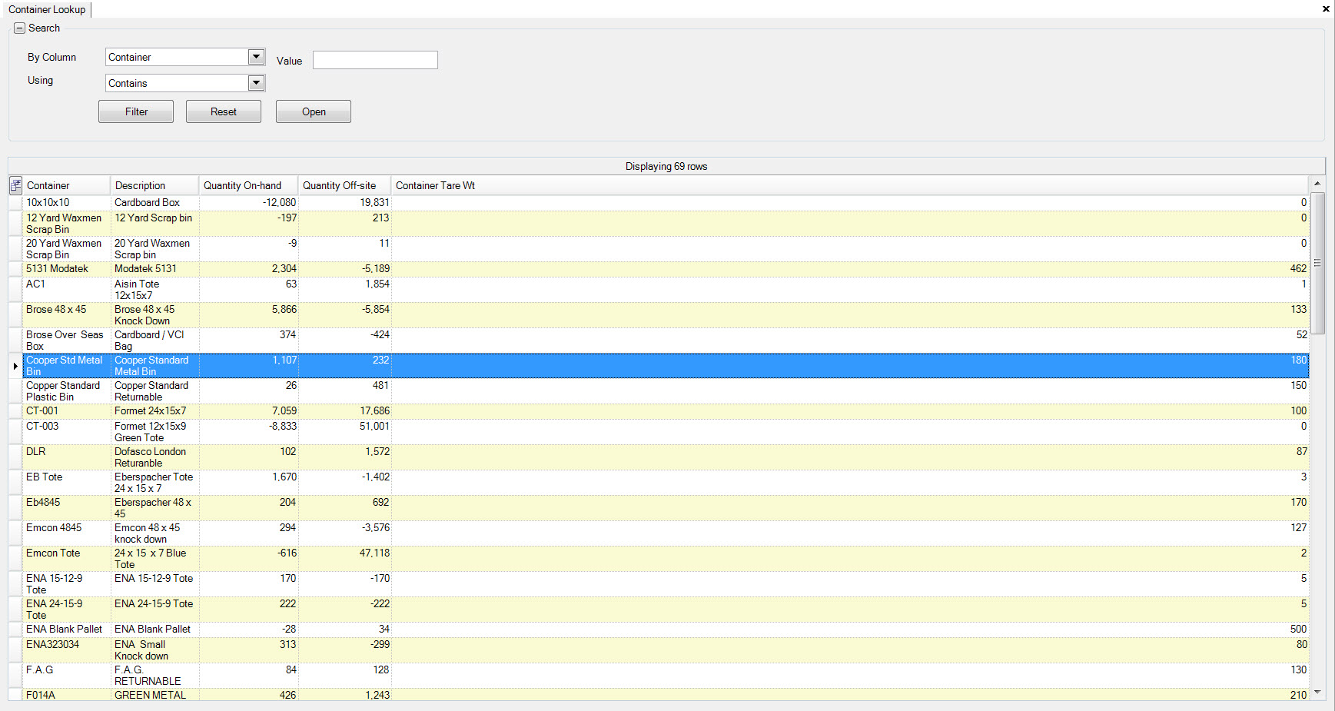Select the Eb4845 container cell

(x=67, y=508)
